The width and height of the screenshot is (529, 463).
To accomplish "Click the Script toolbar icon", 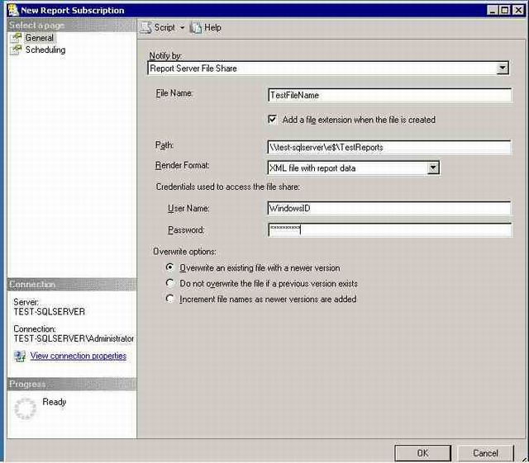I will click(145, 27).
